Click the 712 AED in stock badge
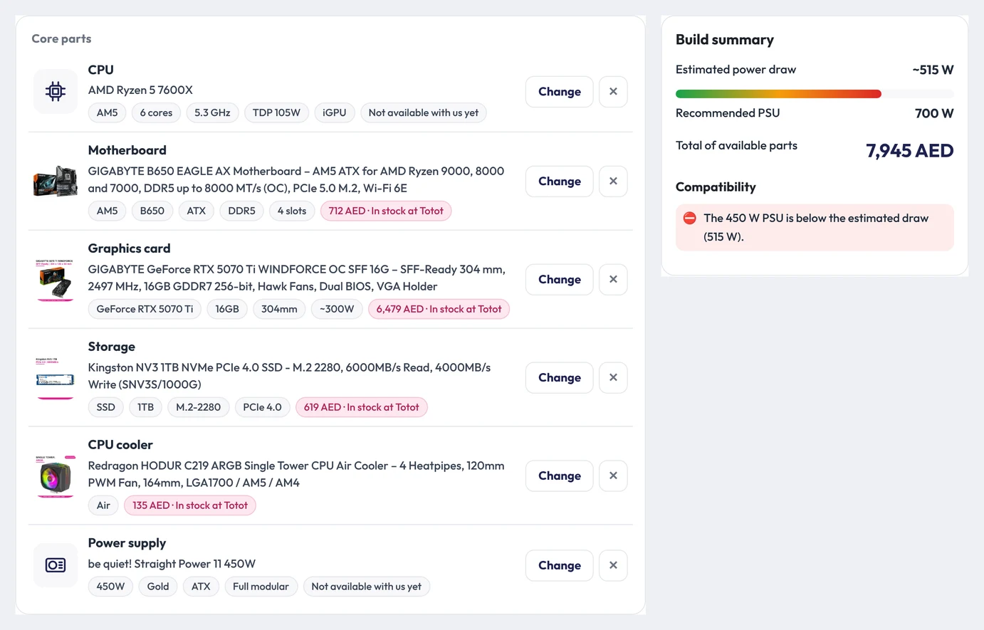Image resolution: width=984 pixels, height=630 pixels. (x=386, y=211)
